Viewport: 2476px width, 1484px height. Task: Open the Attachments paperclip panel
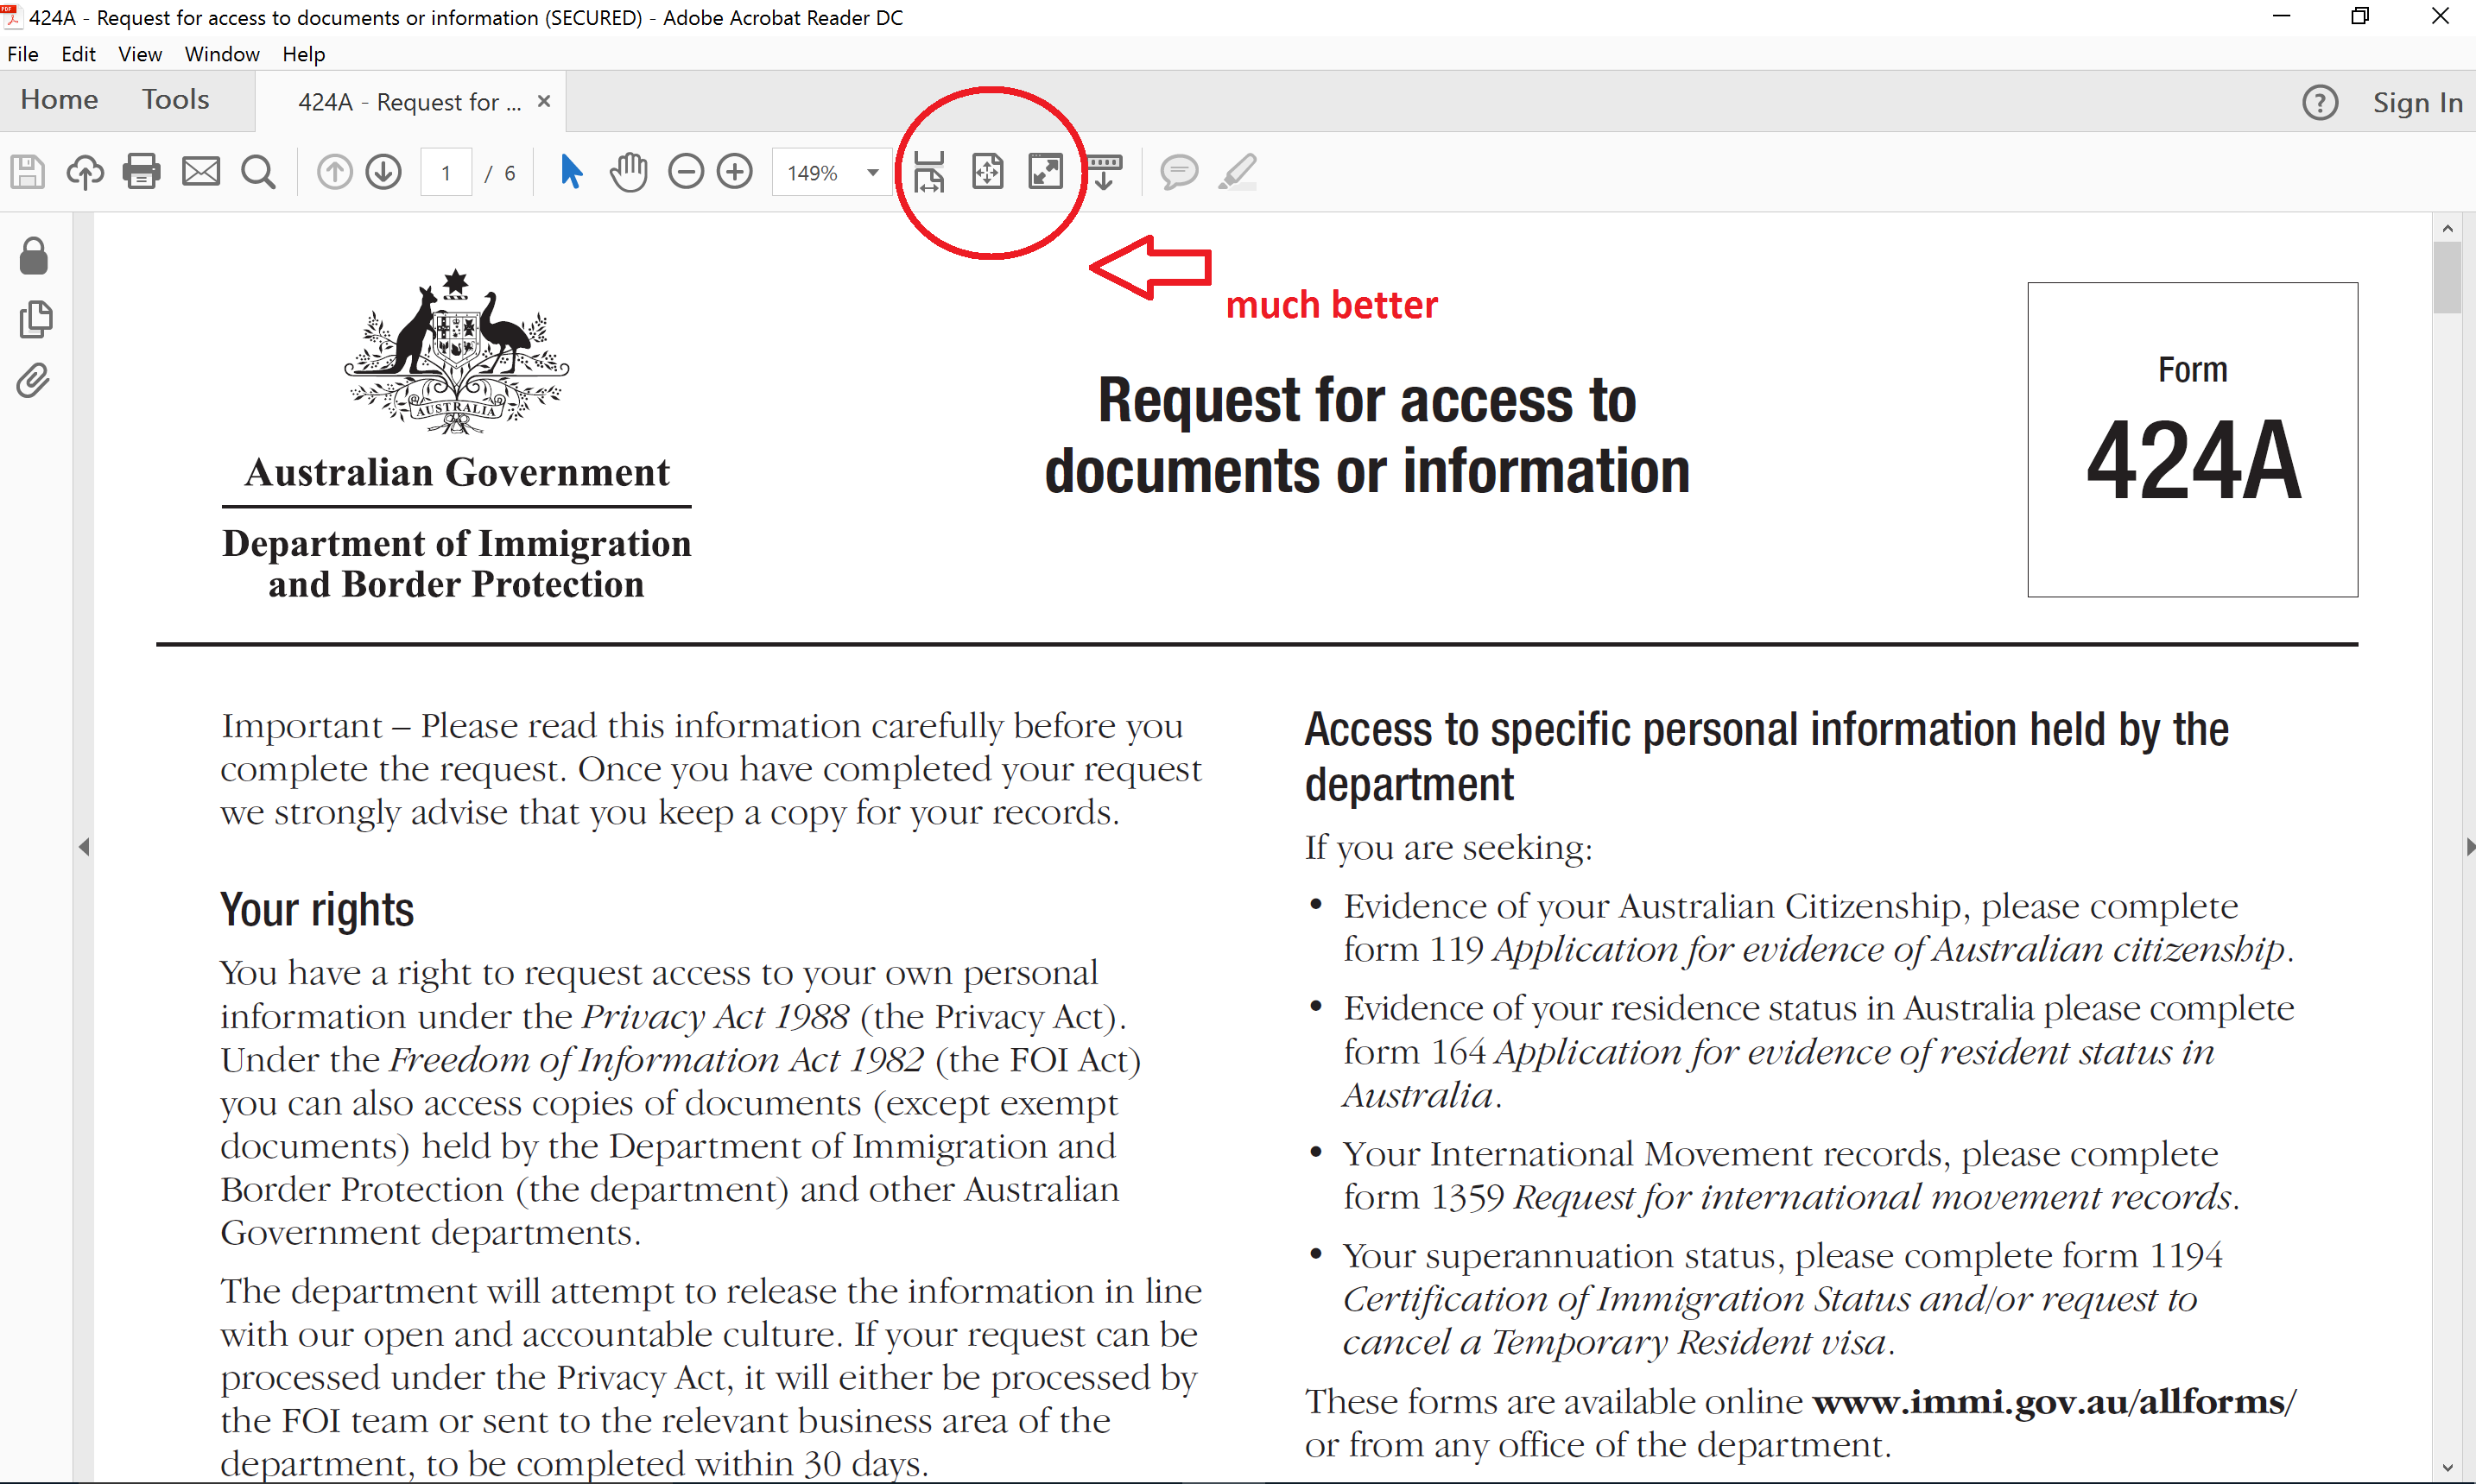(x=33, y=381)
